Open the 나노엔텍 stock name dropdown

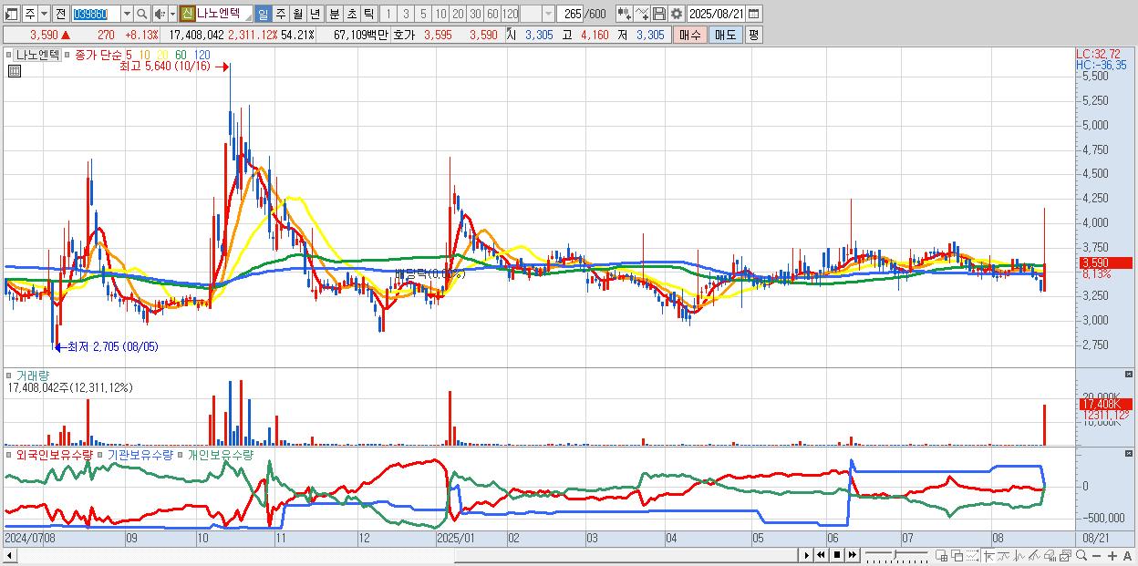coord(247,17)
